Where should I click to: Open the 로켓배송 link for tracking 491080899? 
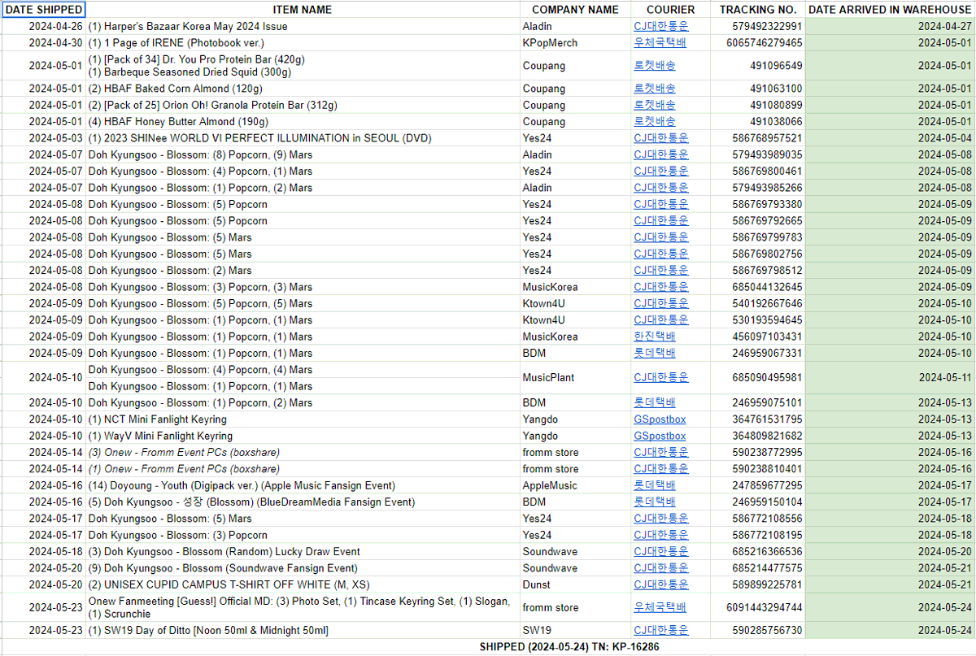[655, 105]
